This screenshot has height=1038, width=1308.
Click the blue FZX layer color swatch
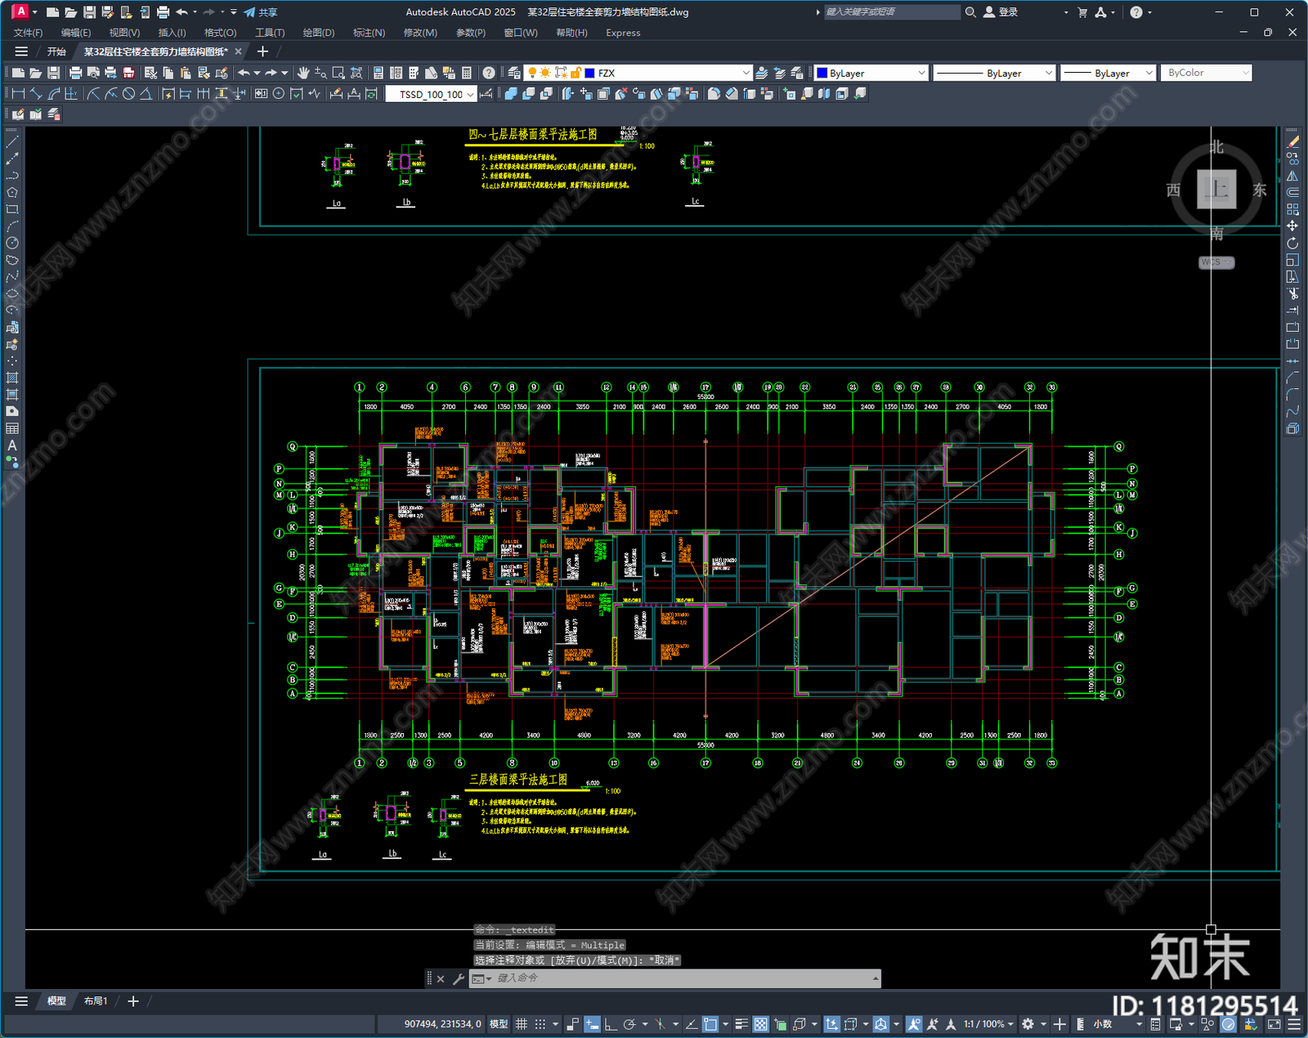[x=589, y=74]
